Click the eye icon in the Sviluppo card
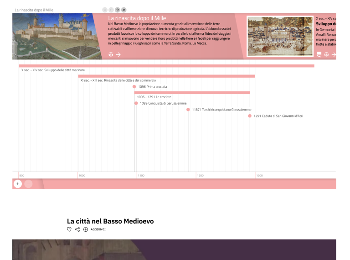The height and width of the screenshot is (260, 350). tap(326, 54)
